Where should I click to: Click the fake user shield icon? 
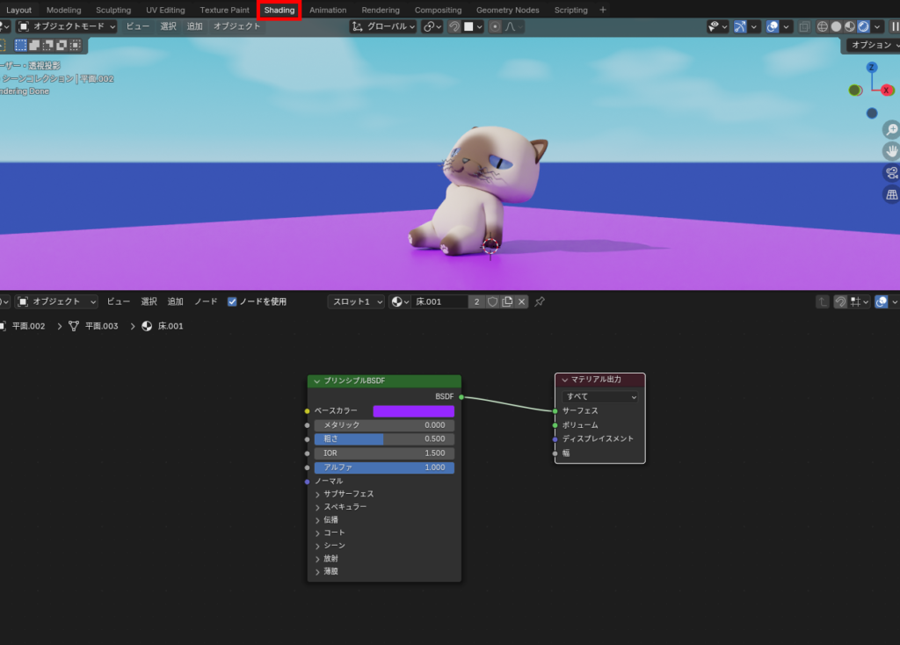point(492,301)
